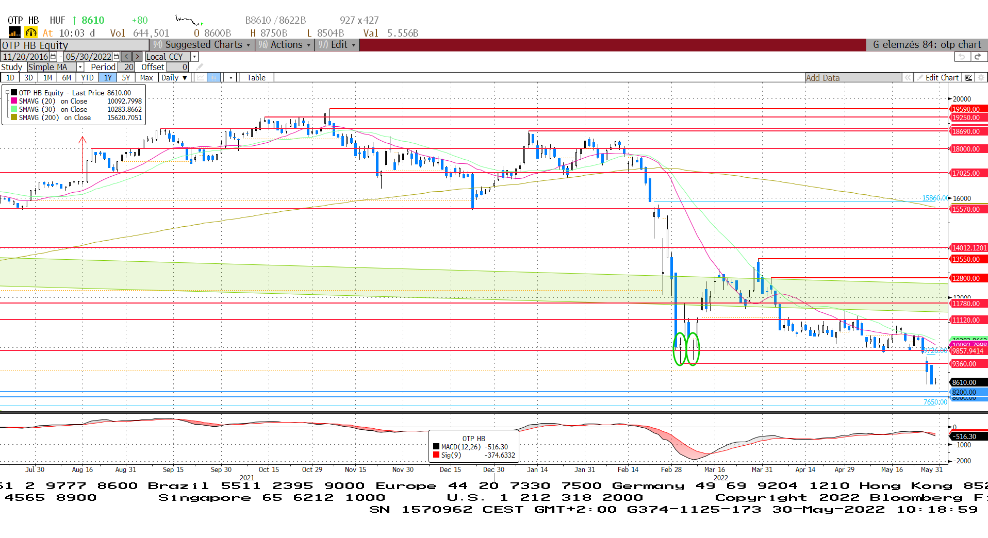Screen dimensions: 988x538
Task: Click the black OTP HB Equity legend swatch
Action: pyautogui.click(x=14, y=93)
